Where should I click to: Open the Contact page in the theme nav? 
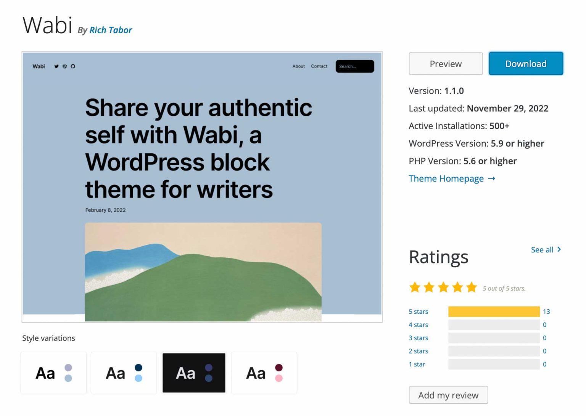point(319,66)
